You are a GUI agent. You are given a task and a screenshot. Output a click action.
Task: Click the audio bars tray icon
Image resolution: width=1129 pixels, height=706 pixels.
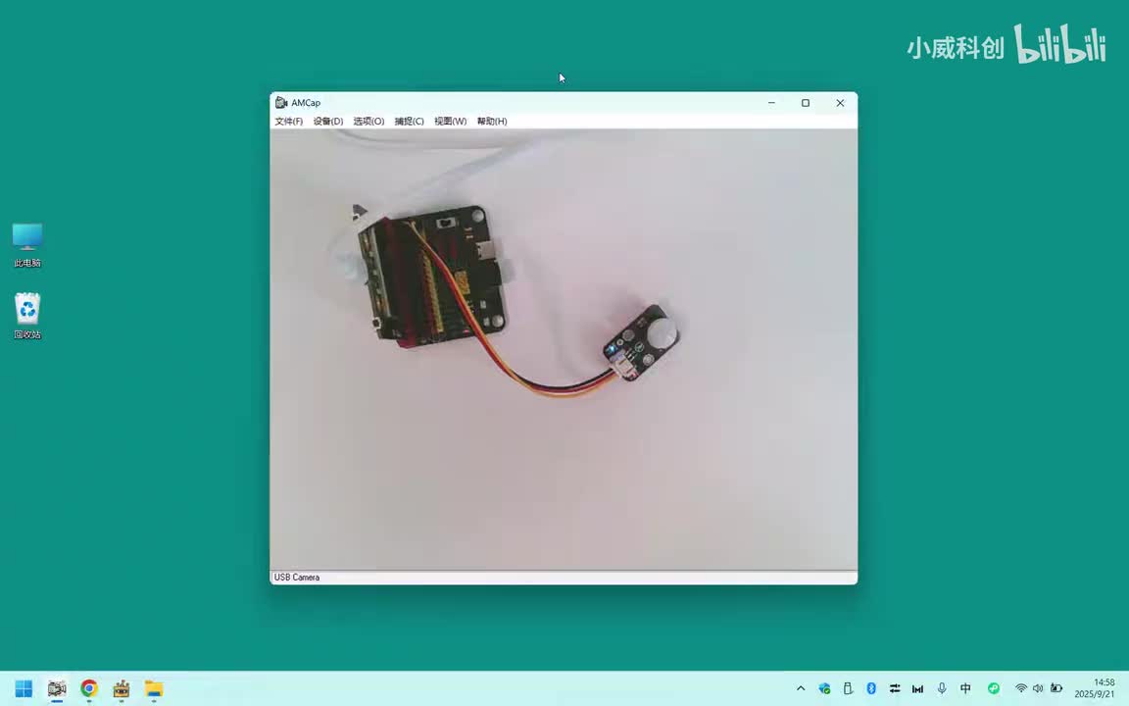917,688
